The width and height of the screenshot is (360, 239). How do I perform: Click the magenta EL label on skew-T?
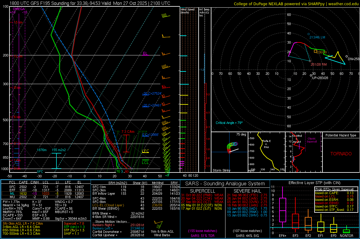point(145,53)
